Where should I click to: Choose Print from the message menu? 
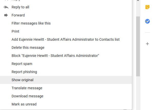[x=15, y=31]
